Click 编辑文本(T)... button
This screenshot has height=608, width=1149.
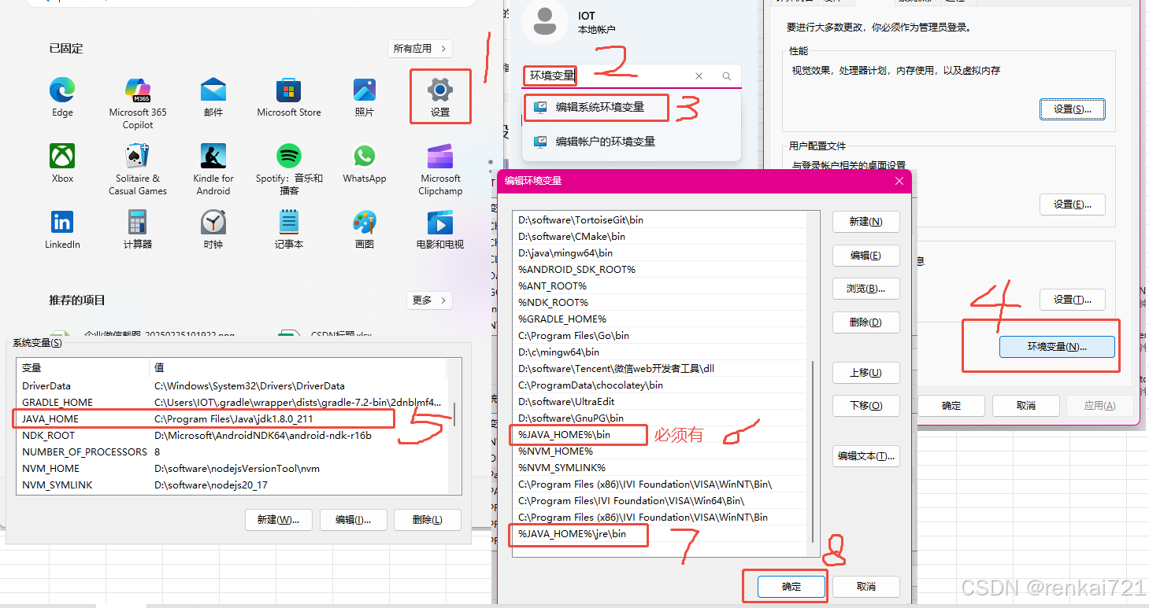coord(865,456)
